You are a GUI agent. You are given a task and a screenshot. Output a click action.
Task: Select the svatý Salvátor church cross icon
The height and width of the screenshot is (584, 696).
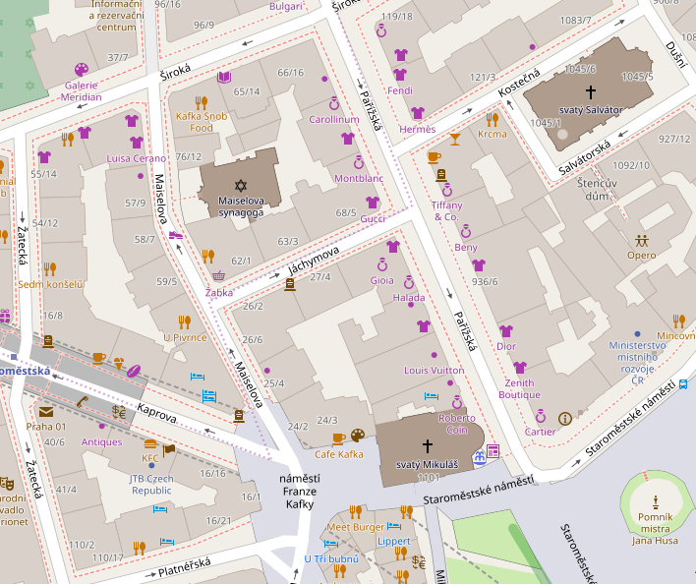[x=591, y=91]
